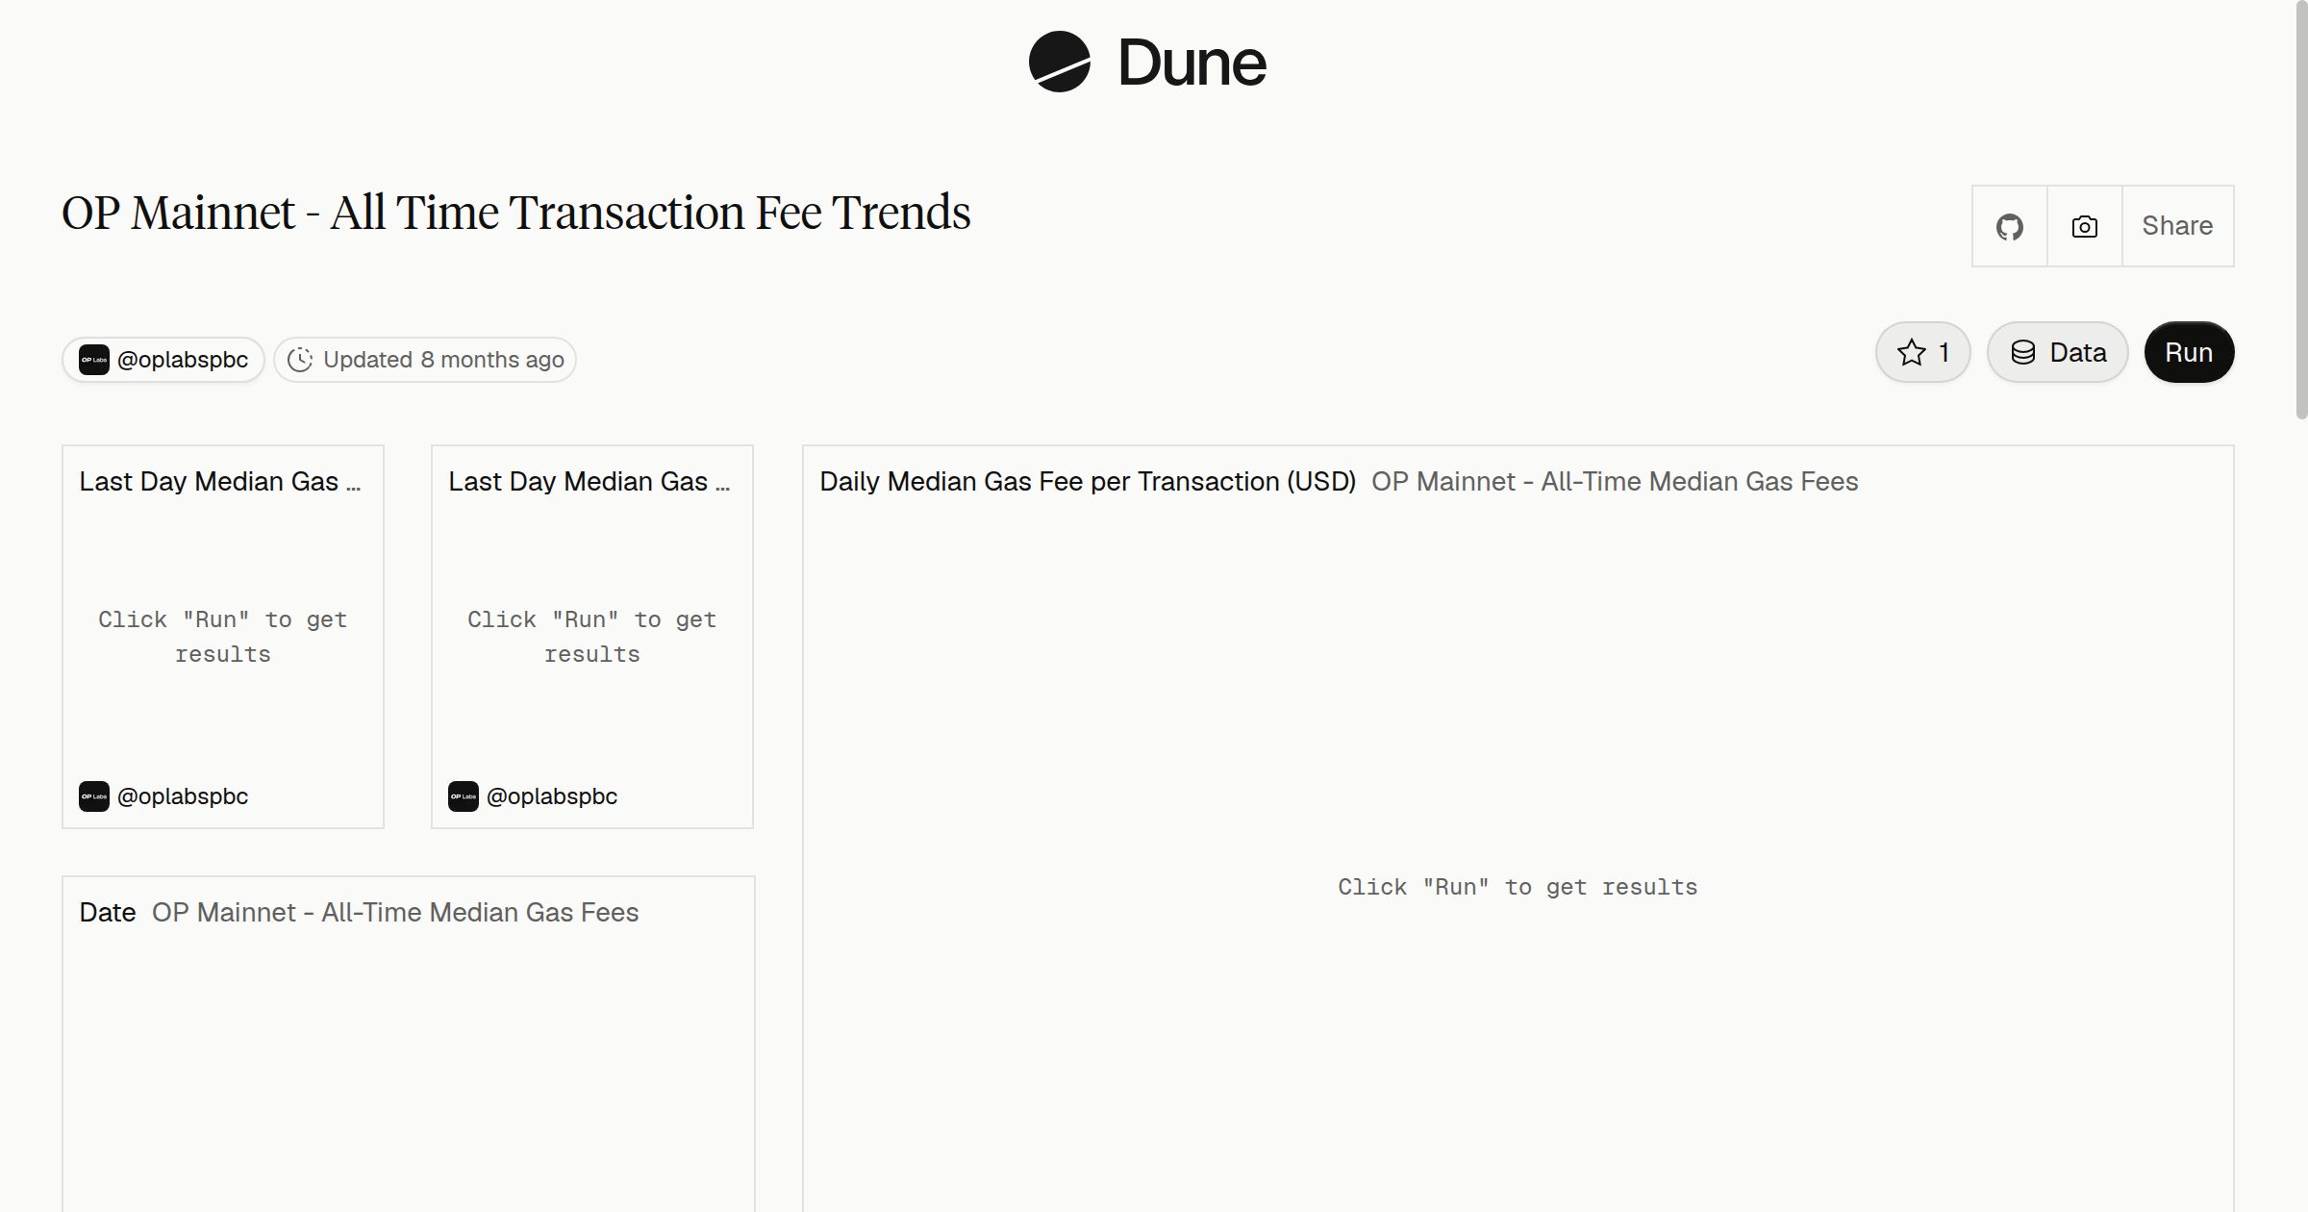
Task: Star this dashboard
Action: 1923,352
